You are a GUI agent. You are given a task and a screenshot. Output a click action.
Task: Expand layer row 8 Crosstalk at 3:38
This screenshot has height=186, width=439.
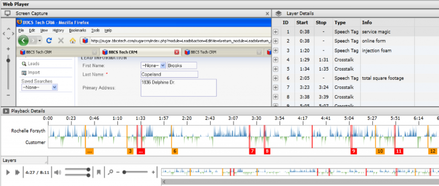coord(276,97)
